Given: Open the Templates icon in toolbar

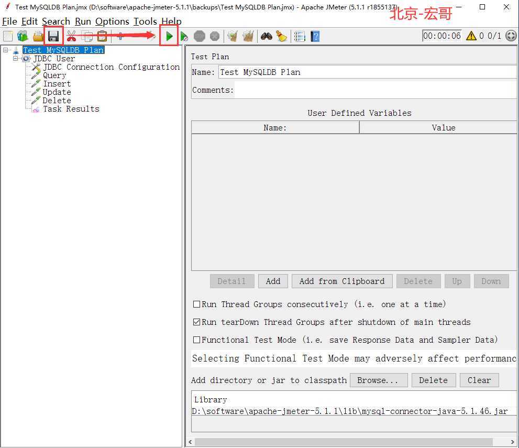Looking at the screenshot, I should (x=23, y=36).
